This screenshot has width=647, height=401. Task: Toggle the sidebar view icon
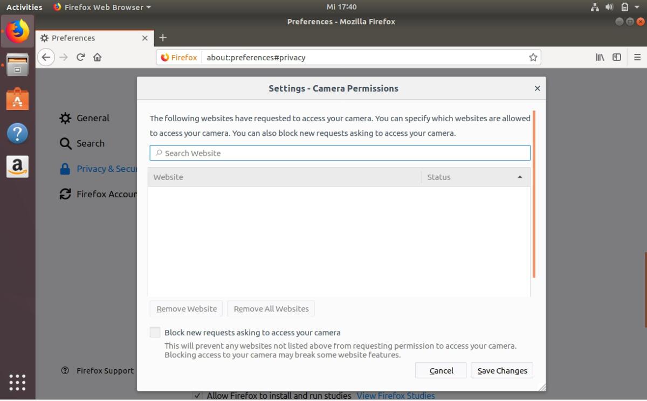(x=617, y=57)
